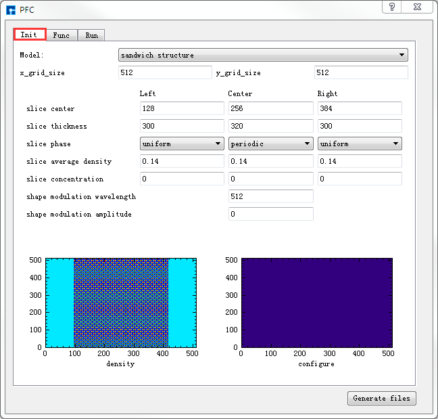Open the Left slice phase dropdown
438x419 pixels.
[182, 144]
